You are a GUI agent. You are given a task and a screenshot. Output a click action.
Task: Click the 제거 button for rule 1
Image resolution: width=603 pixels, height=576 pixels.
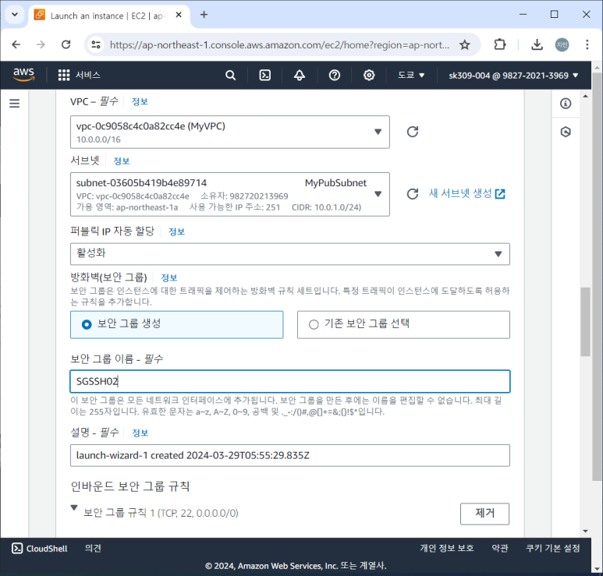[484, 514]
